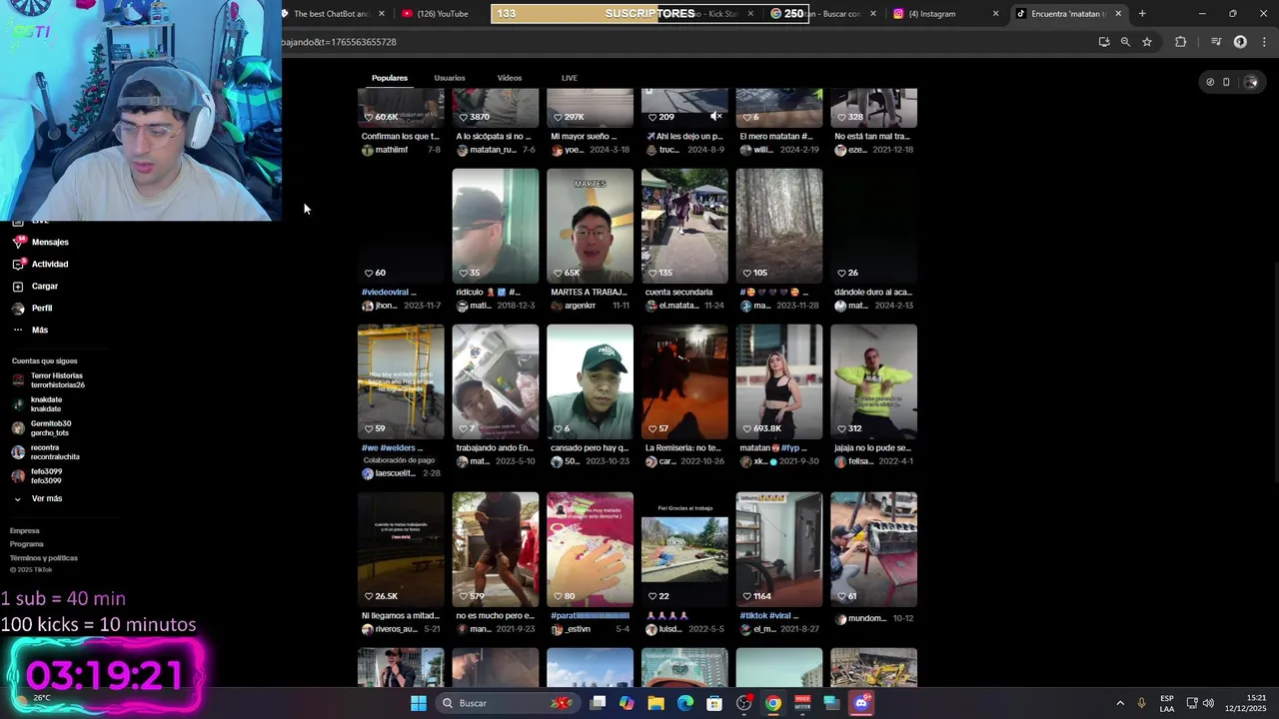Image resolution: width=1279 pixels, height=719 pixels.
Task: Open Task View from taskbar
Action: click(598, 703)
